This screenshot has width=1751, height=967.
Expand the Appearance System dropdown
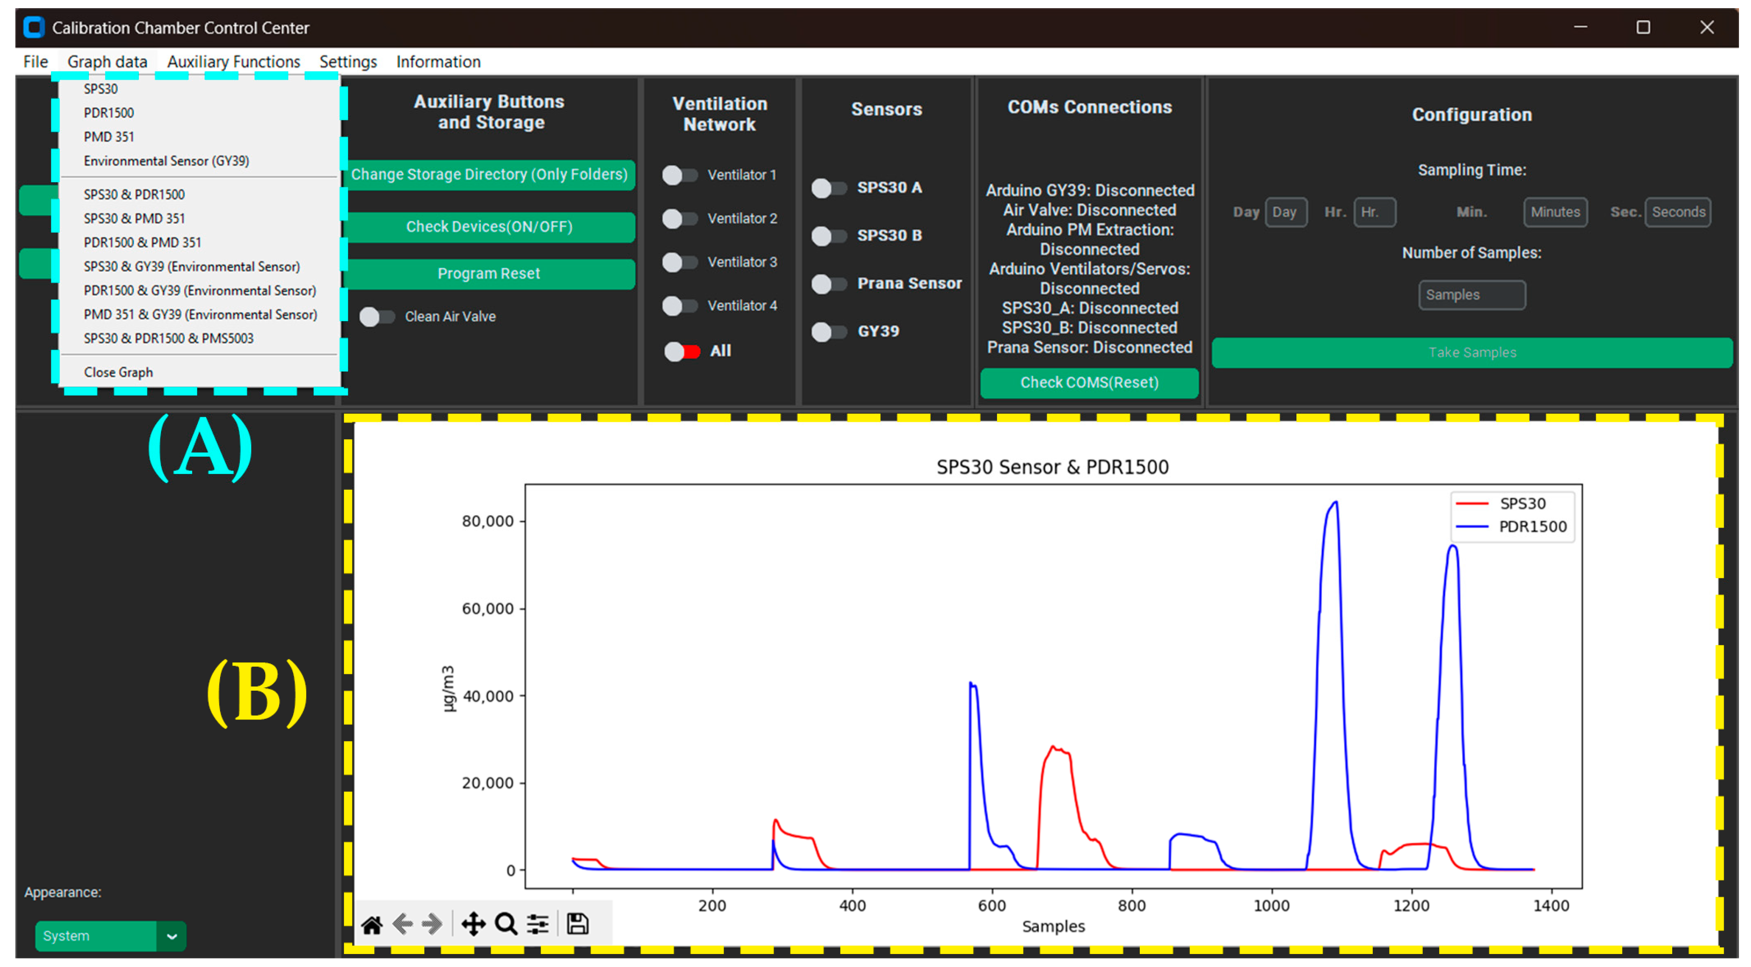pos(172,937)
